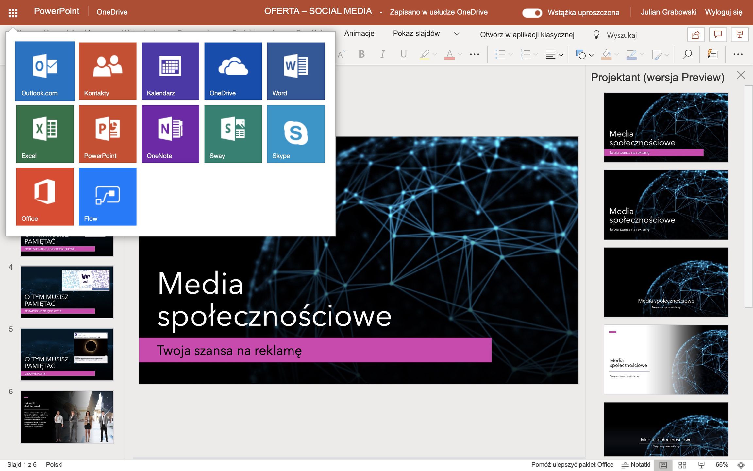Launch the Excel app tile

45,134
